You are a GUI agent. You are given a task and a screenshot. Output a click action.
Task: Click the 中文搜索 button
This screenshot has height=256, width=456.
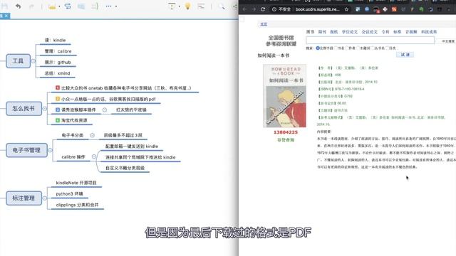pos(447,41)
